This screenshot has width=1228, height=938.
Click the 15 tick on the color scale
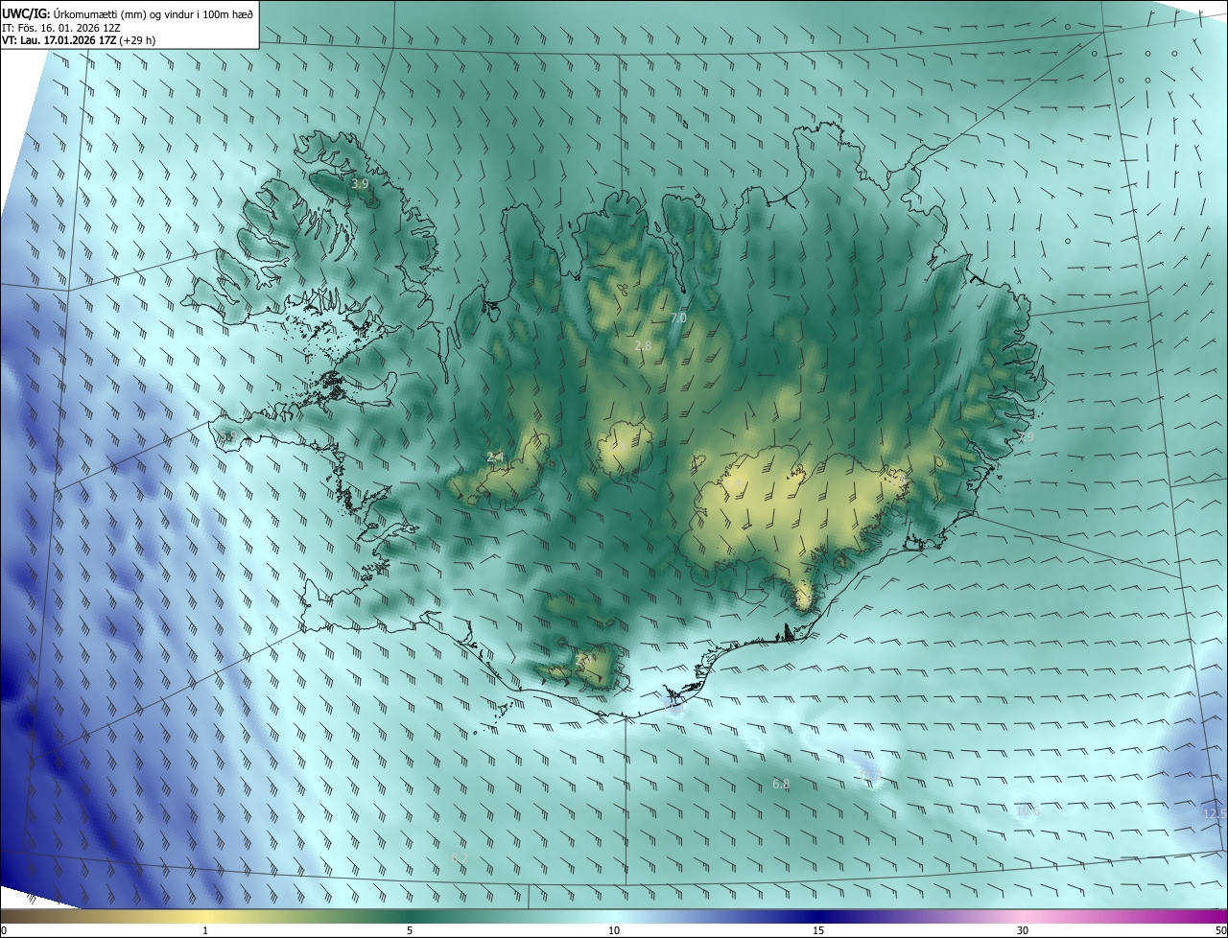pyautogui.click(x=818, y=930)
